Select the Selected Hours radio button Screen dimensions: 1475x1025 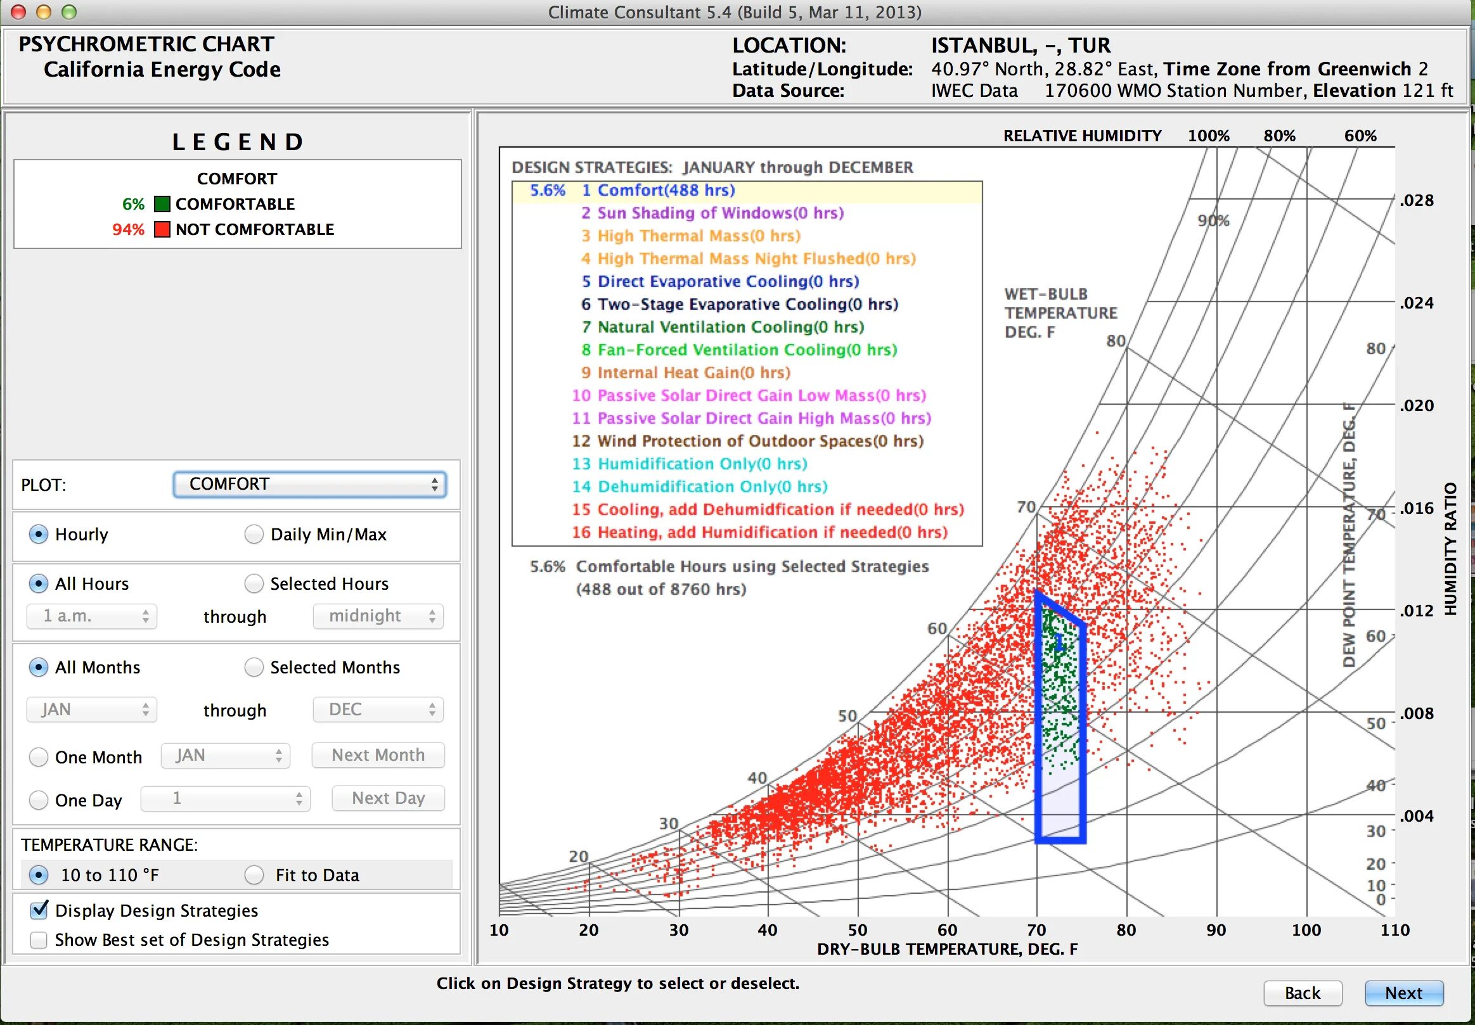(x=254, y=584)
